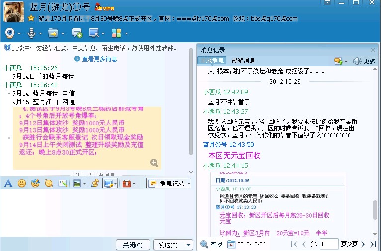
Task: Click the 发送(S) button
Action: (169, 245)
